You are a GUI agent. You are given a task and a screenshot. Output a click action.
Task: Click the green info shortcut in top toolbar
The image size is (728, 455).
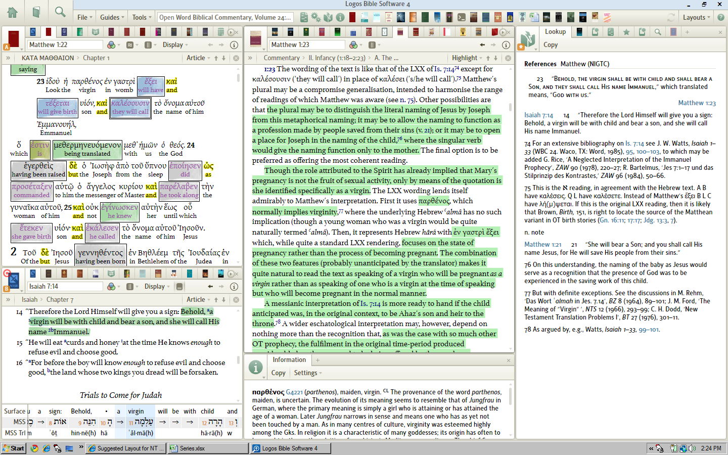click(340, 17)
